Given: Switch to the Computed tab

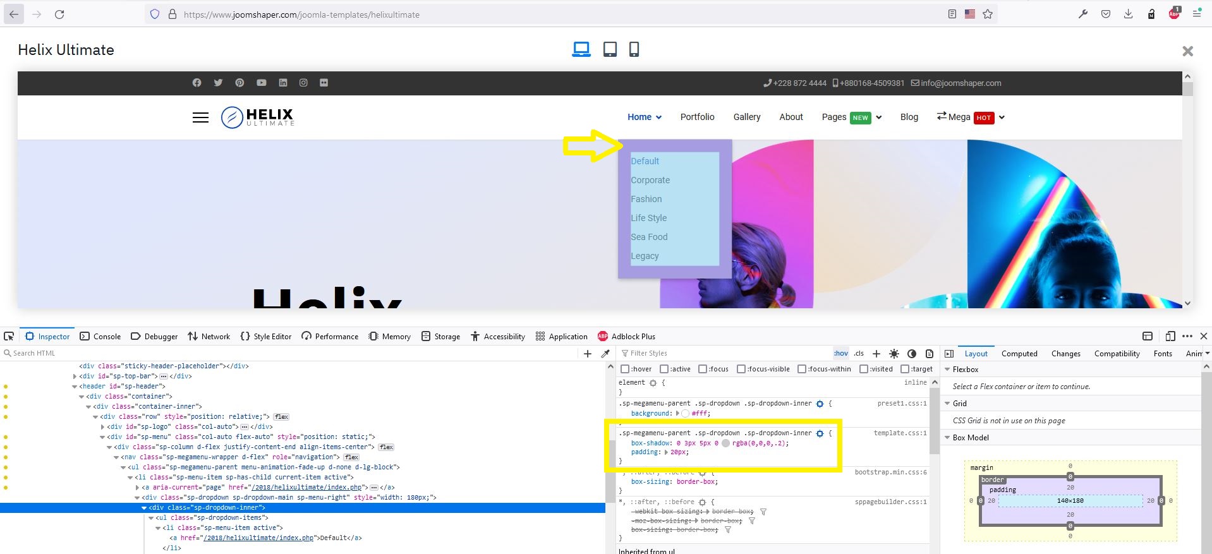Looking at the screenshot, I should tap(1019, 354).
